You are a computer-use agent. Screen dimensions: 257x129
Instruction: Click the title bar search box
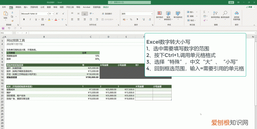tap(129, 2)
